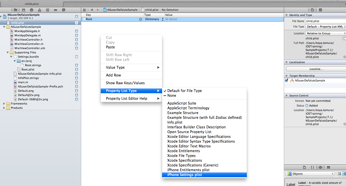Toggle NSuserDefalutsSample target membership checkbox
Viewport: 346px width, 186px height.
287,80
